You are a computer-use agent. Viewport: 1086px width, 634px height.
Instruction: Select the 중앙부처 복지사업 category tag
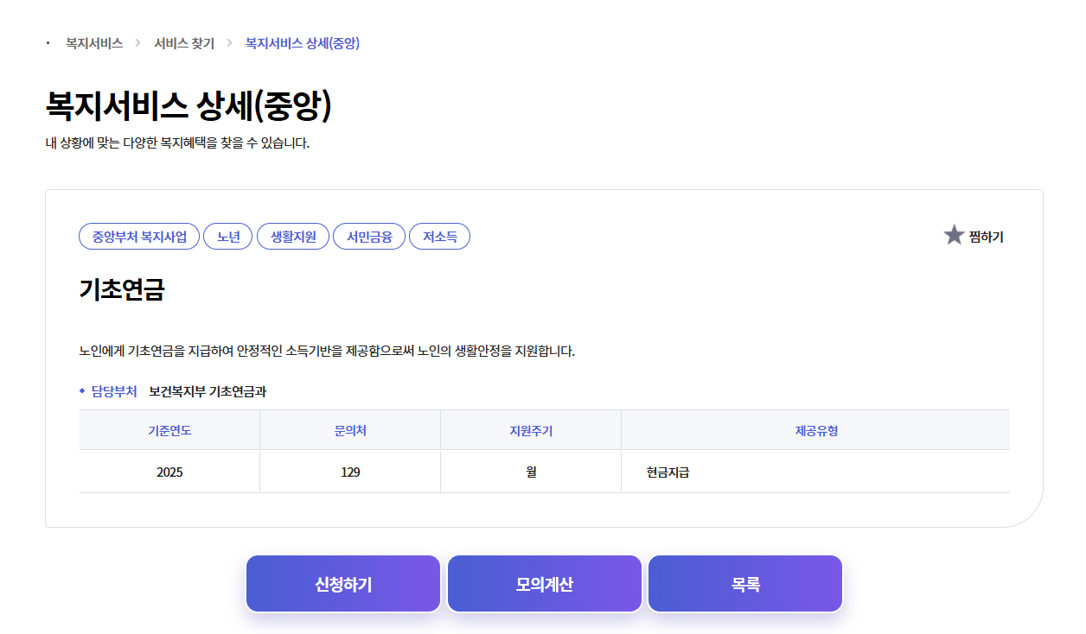(x=139, y=236)
